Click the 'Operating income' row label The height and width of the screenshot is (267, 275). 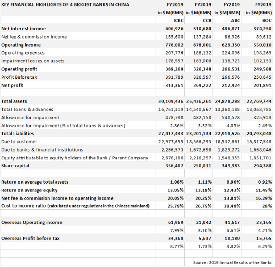tap(21, 45)
